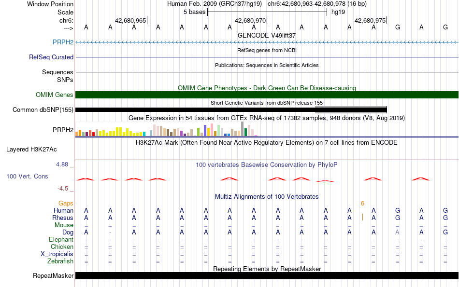The image size is (459, 287).
Task: Click the faded gray A in Dog row
Action: [x=397, y=232]
